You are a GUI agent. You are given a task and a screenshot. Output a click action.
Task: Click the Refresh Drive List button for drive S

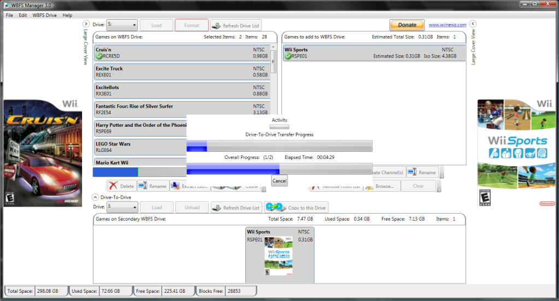click(x=236, y=25)
